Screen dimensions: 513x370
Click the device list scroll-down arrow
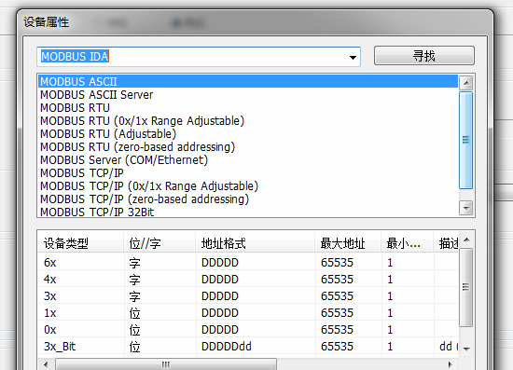466,208
